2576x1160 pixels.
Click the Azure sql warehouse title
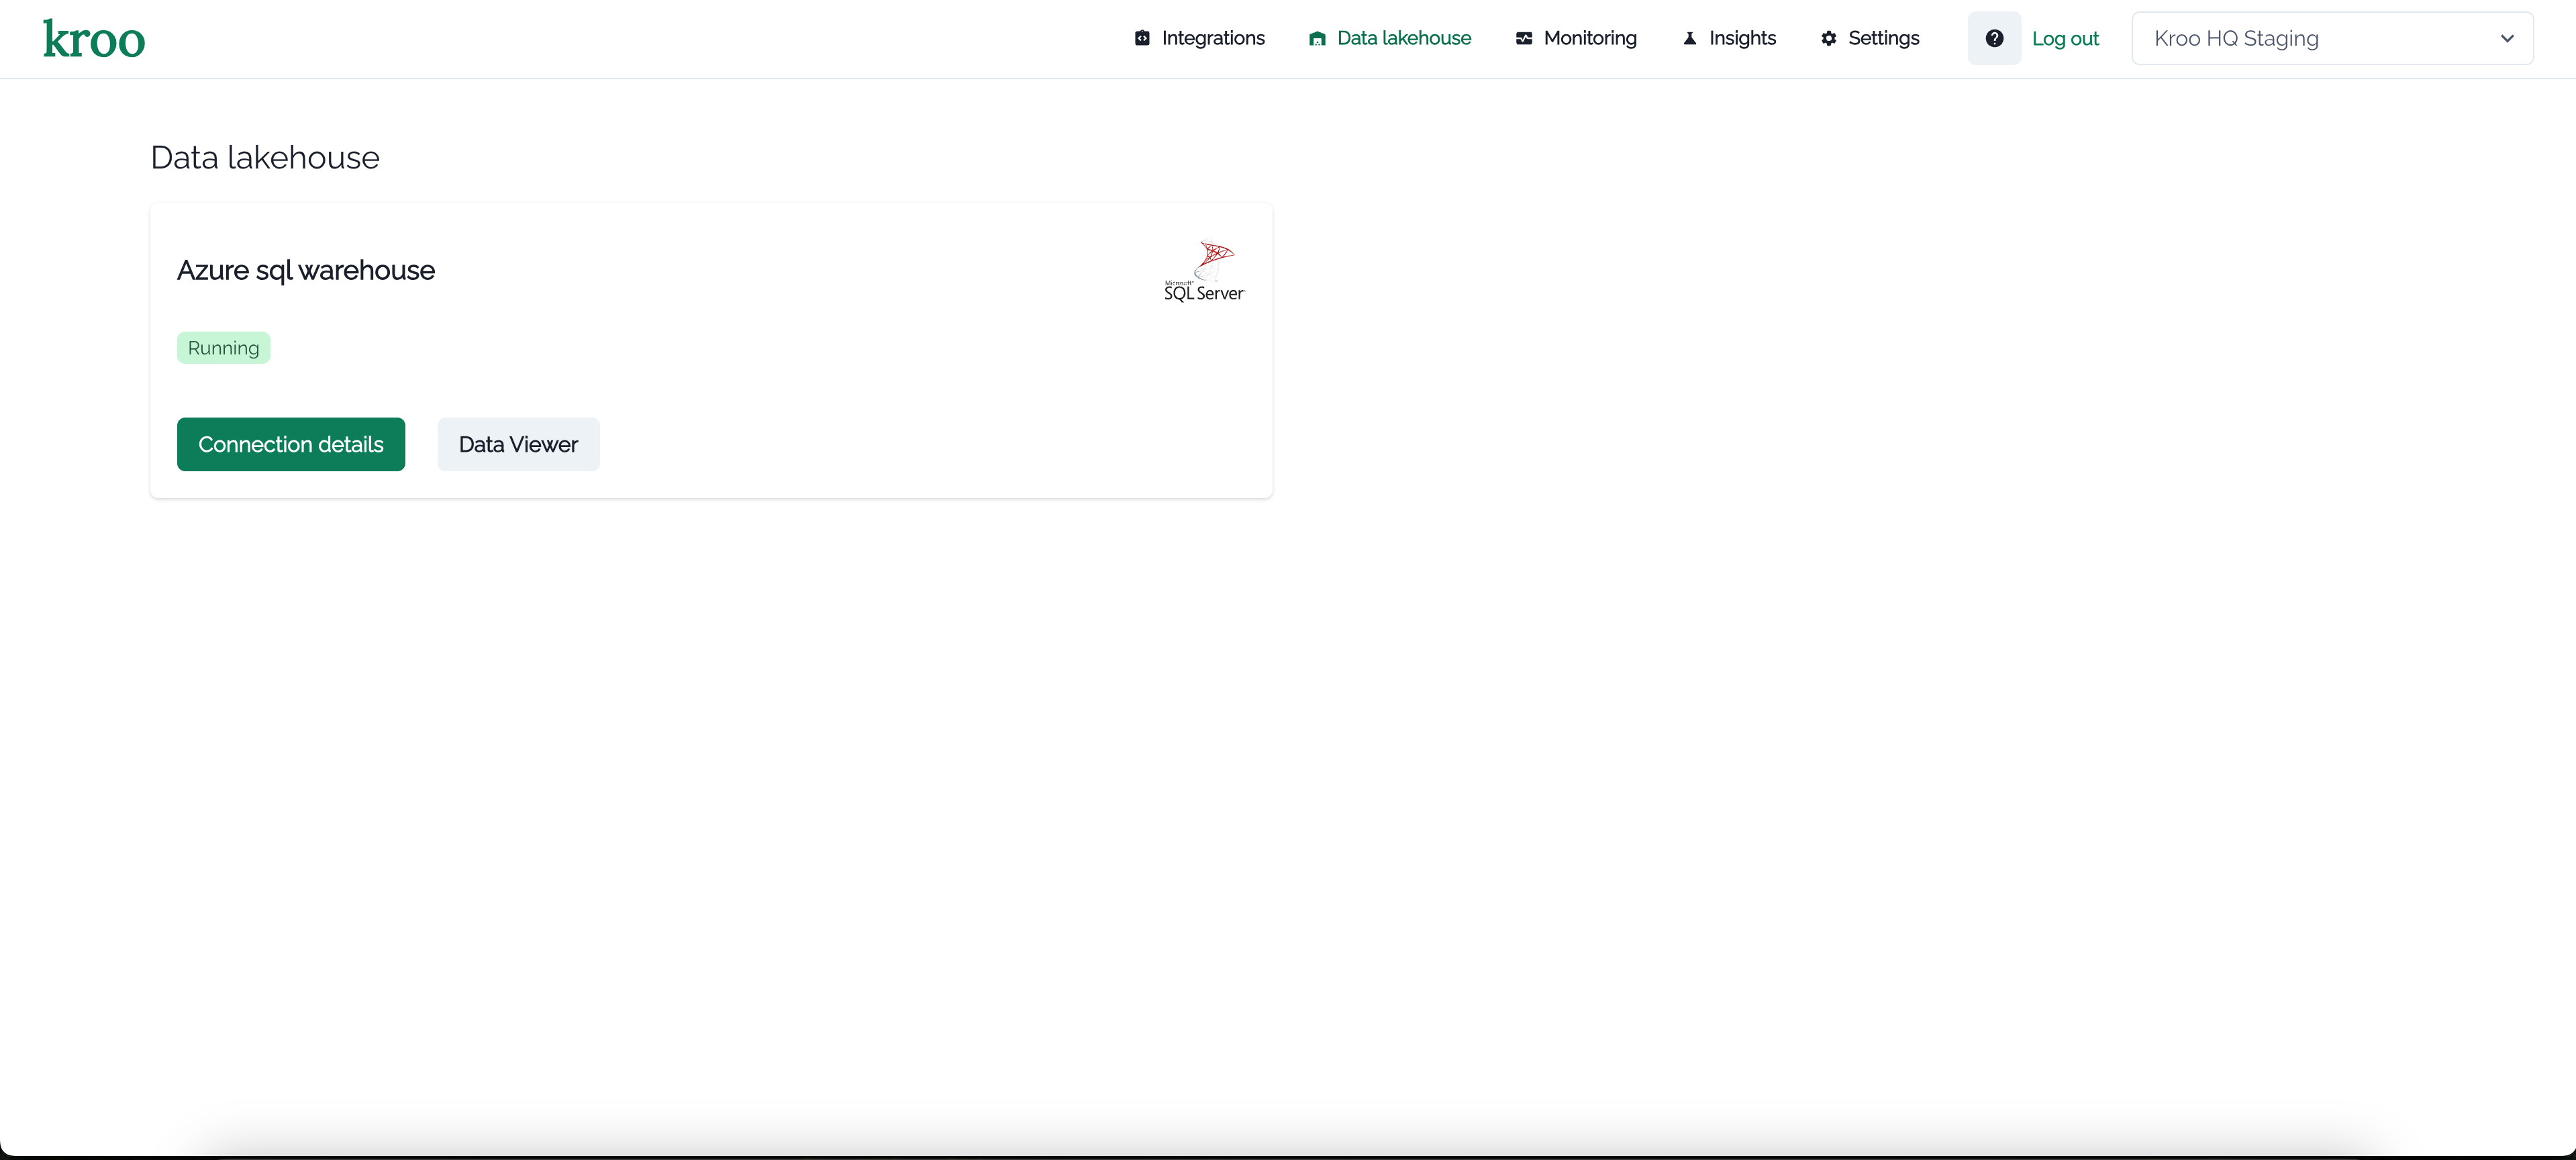point(306,270)
